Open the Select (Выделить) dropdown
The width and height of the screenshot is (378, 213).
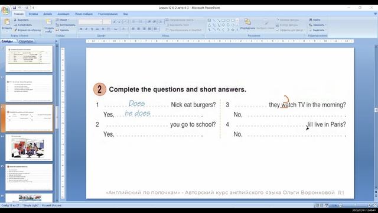point(318,30)
